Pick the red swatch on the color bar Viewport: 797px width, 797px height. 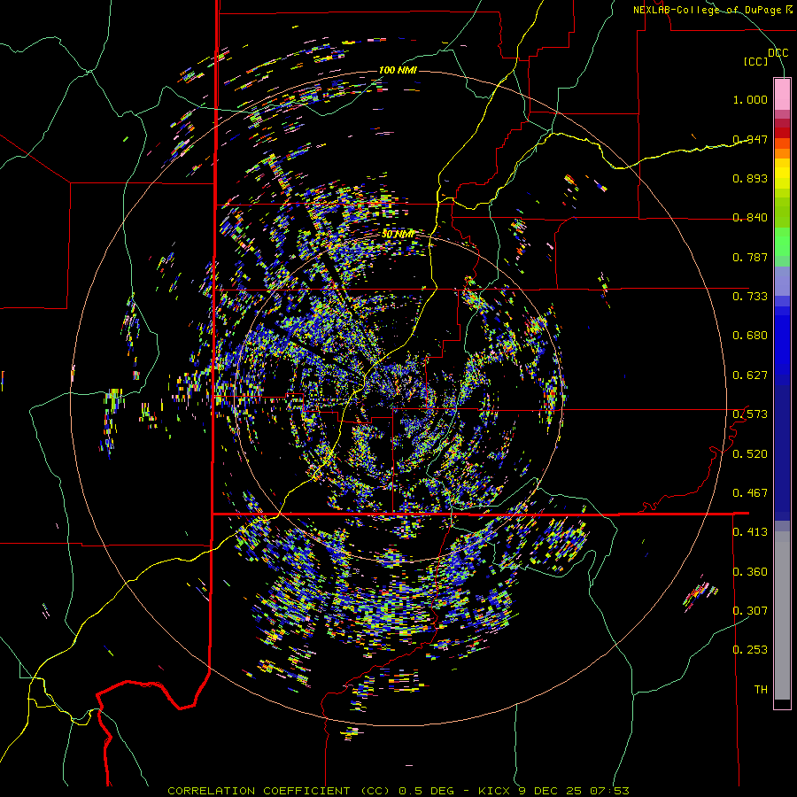pos(782,132)
